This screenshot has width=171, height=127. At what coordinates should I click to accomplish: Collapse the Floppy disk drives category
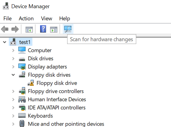(x=13, y=75)
